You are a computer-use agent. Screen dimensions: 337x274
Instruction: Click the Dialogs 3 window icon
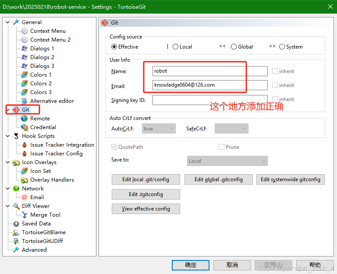click(25, 66)
